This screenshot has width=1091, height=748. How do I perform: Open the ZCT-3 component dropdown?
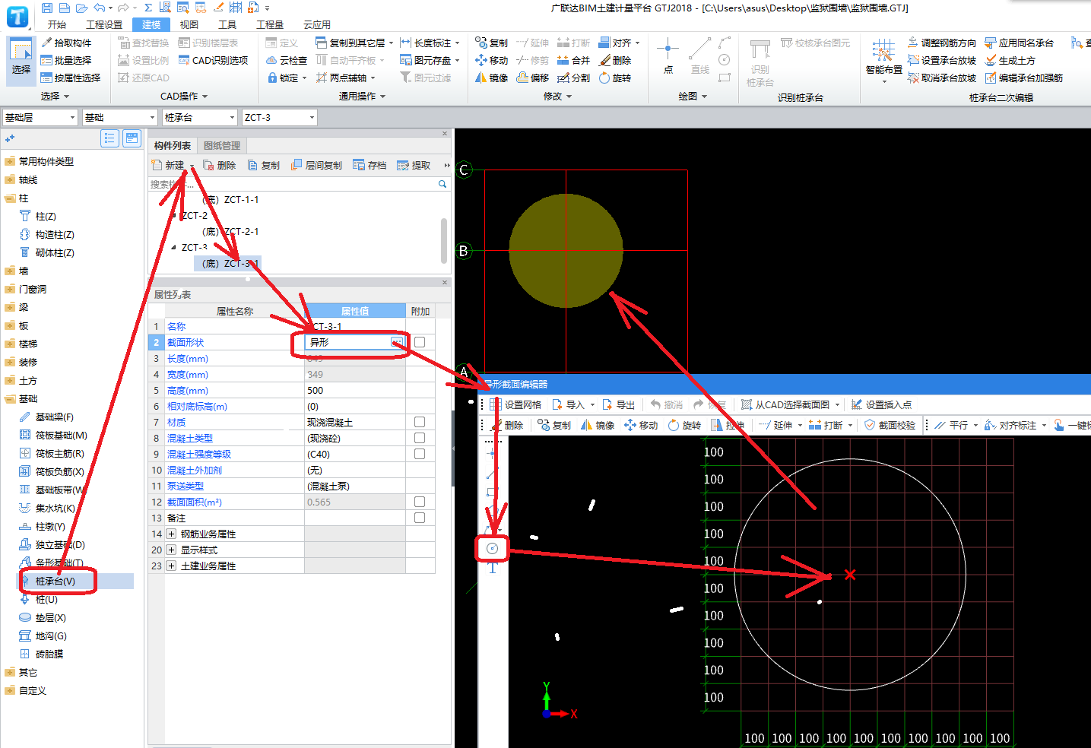(279, 117)
